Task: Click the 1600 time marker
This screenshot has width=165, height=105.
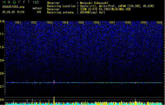Action: [x=159, y=23]
